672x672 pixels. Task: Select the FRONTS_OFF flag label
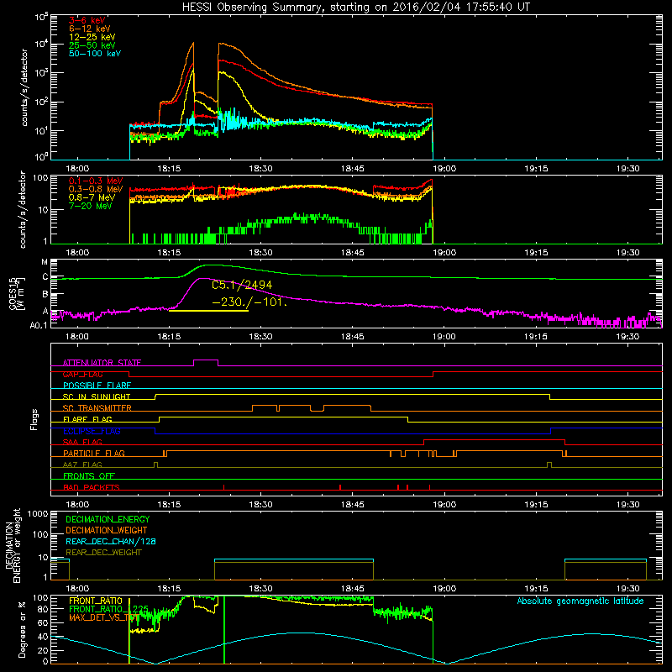tap(89, 476)
